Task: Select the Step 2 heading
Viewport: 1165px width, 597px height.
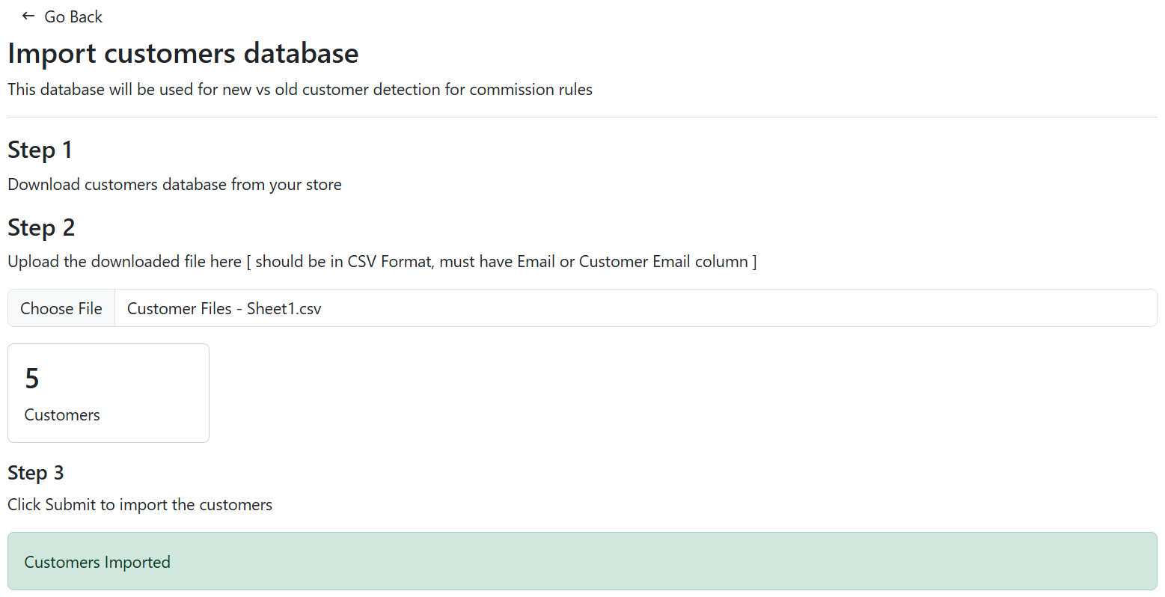Action: pos(41,227)
